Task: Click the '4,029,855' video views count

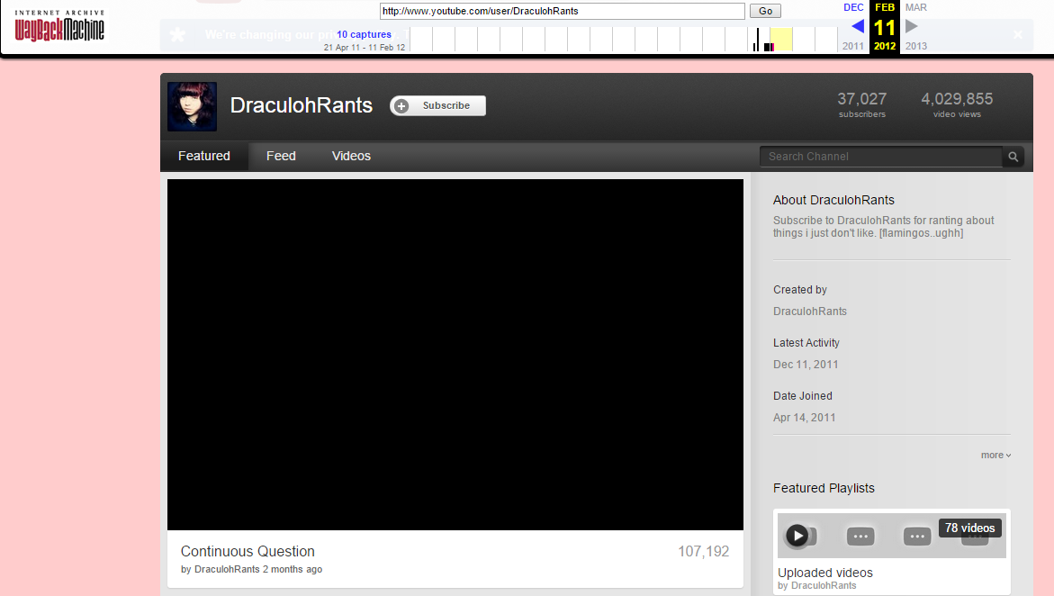Action: 957,99
